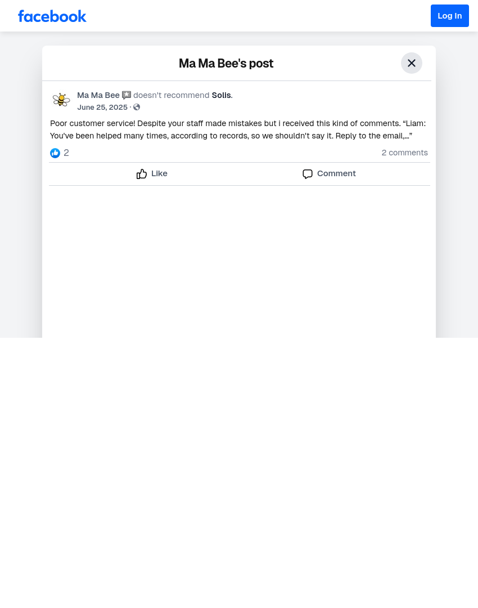Screen dimensions: 478x608
Task: Show who reacted via count 2
Action: pos(66,153)
